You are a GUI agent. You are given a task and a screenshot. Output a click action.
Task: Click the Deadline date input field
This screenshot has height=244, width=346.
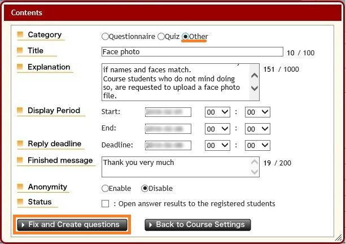pos(168,145)
